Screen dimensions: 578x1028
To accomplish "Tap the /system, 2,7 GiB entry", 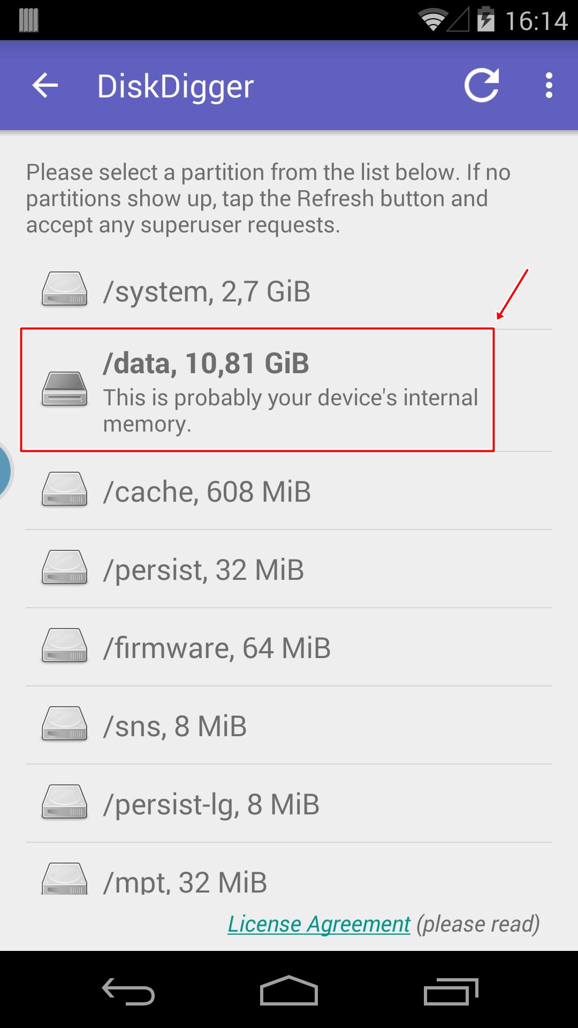I will (208, 290).
